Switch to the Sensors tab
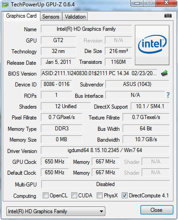 [51, 17]
